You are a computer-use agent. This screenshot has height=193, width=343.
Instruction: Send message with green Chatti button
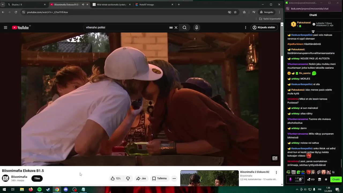tap(336, 179)
